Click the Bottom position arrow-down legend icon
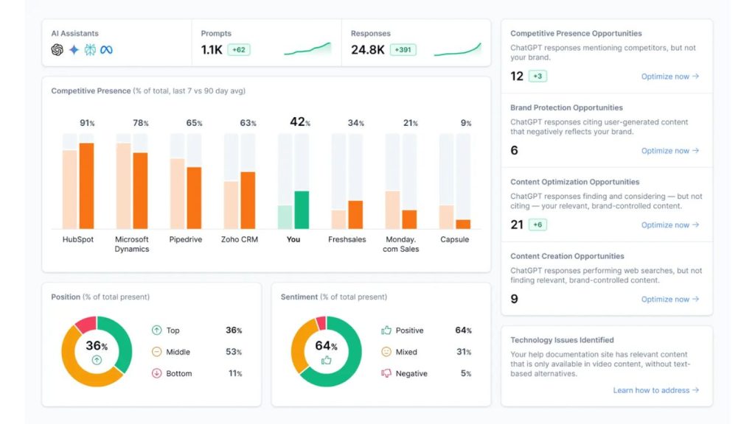The width and height of the screenshot is (755, 424). (156, 373)
